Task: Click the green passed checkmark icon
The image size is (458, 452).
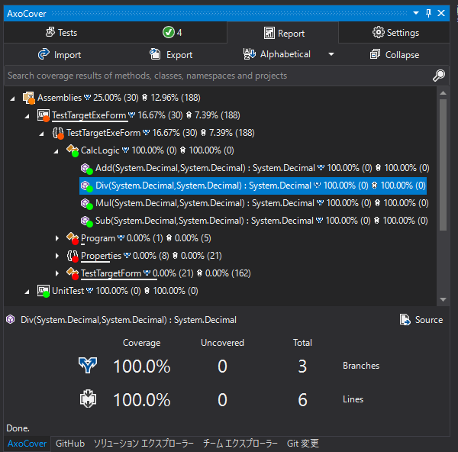Action: click(x=169, y=32)
